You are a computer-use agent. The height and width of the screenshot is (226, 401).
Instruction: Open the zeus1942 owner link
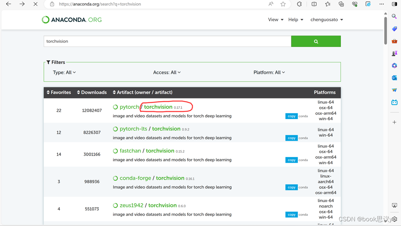click(x=131, y=205)
